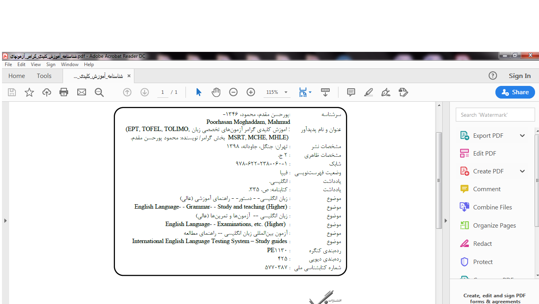Open the View menu
This screenshot has width=539, height=304.
[x=36, y=65]
